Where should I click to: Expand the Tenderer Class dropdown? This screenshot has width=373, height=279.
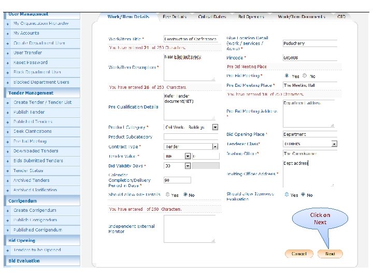[334, 144]
